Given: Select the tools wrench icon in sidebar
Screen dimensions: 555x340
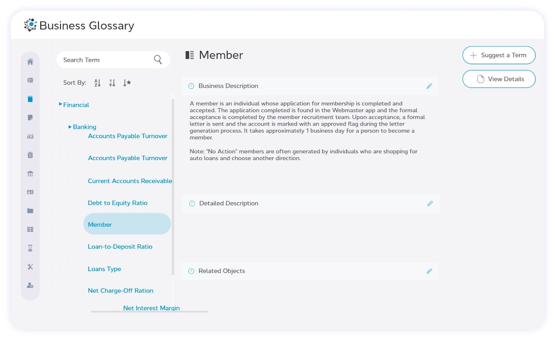Looking at the screenshot, I should pyautogui.click(x=30, y=267).
